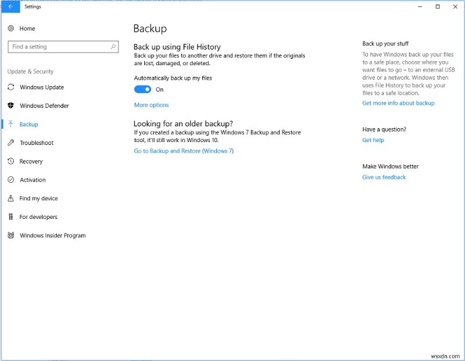Click the Windows Insider Program icon

point(12,235)
